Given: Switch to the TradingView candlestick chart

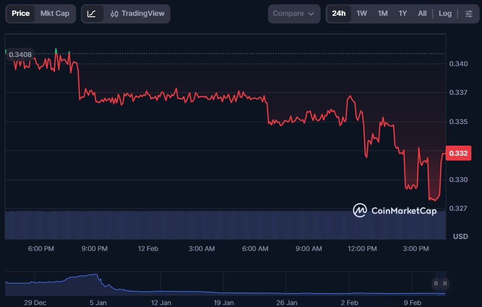Looking at the screenshot, I should tap(137, 14).
